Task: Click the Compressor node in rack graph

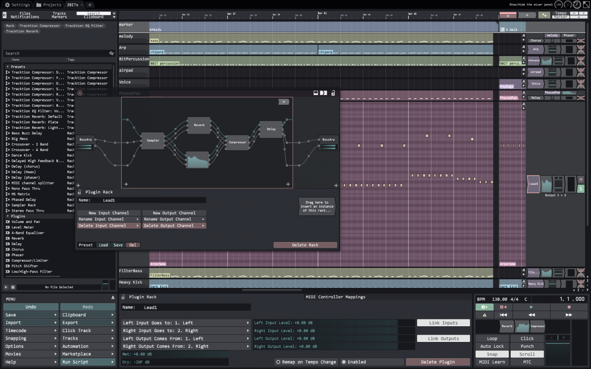Action: click(x=237, y=143)
